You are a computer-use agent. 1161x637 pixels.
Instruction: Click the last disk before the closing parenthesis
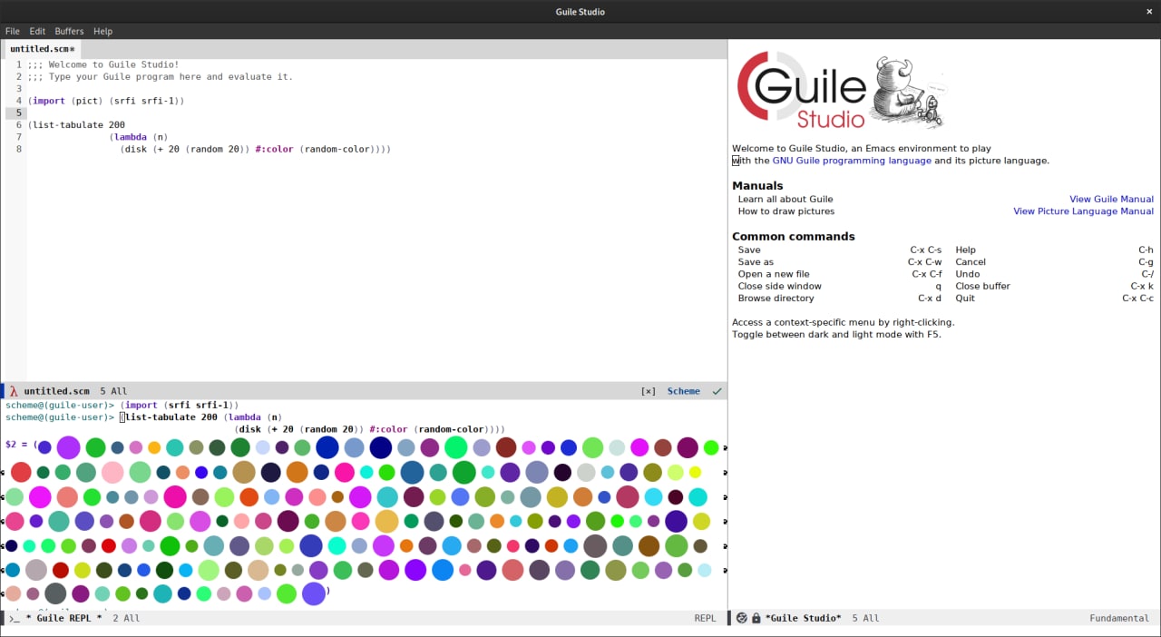tap(314, 593)
